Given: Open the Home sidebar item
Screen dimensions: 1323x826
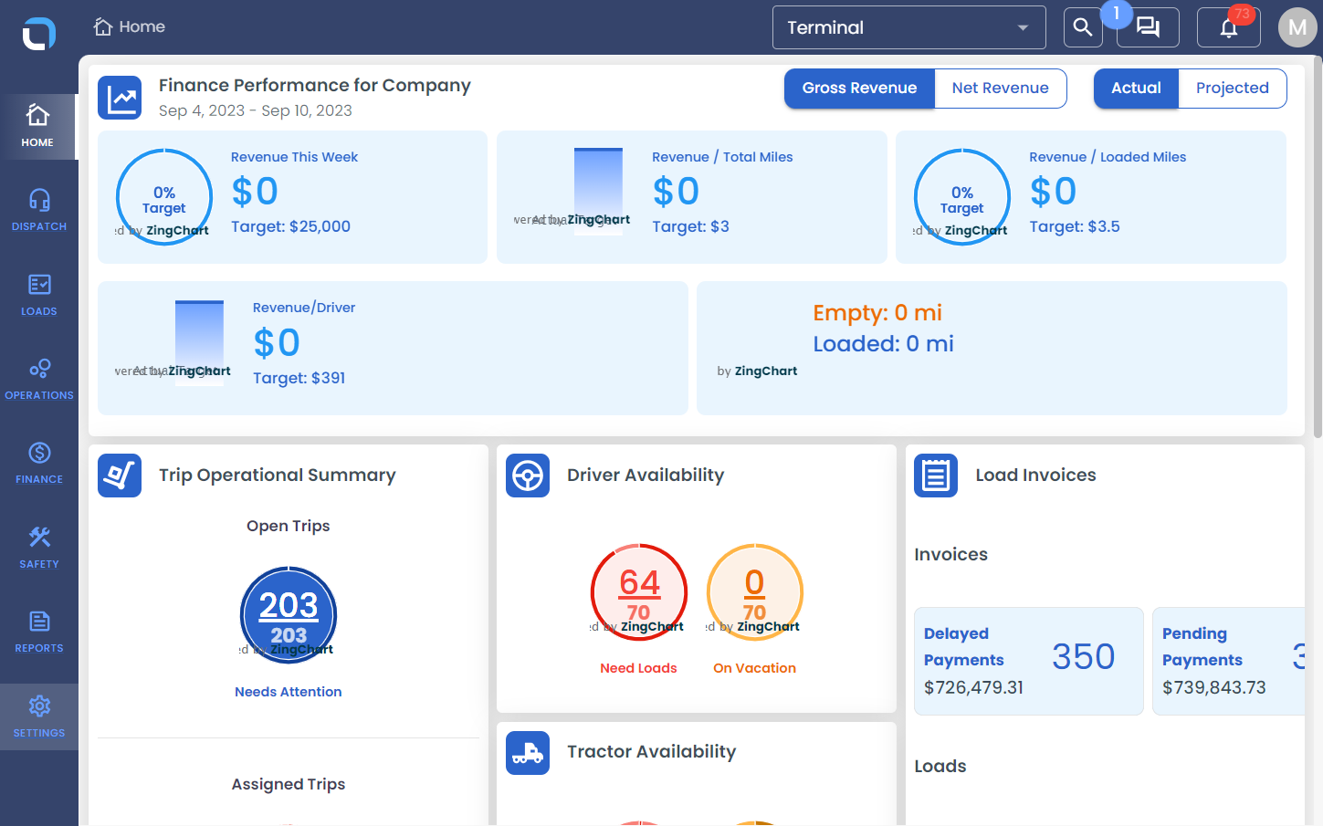Looking at the screenshot, I should (38, 127).
